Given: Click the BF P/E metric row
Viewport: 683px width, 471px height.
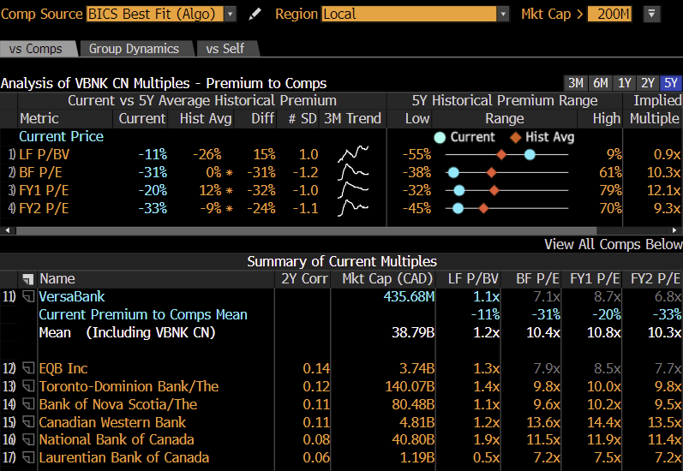Looking at the screenshot, I should 341,172.
